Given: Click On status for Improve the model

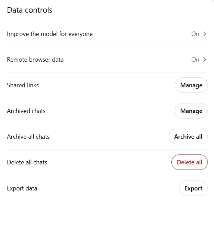Looking at the screenshot, I should pyautogui.click(x=195, y=34).
